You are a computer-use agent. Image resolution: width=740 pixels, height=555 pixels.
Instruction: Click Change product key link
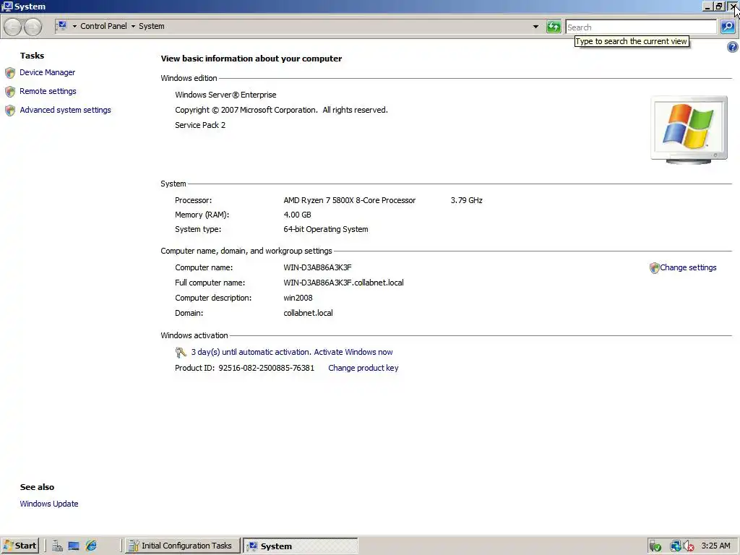click(363, 368)
